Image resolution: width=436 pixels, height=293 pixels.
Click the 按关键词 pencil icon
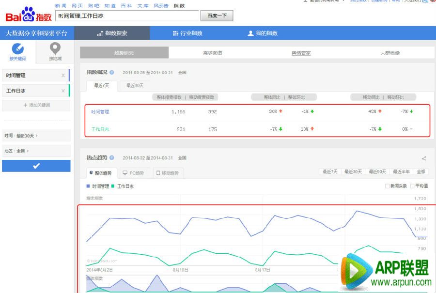[x=17, y=49]
